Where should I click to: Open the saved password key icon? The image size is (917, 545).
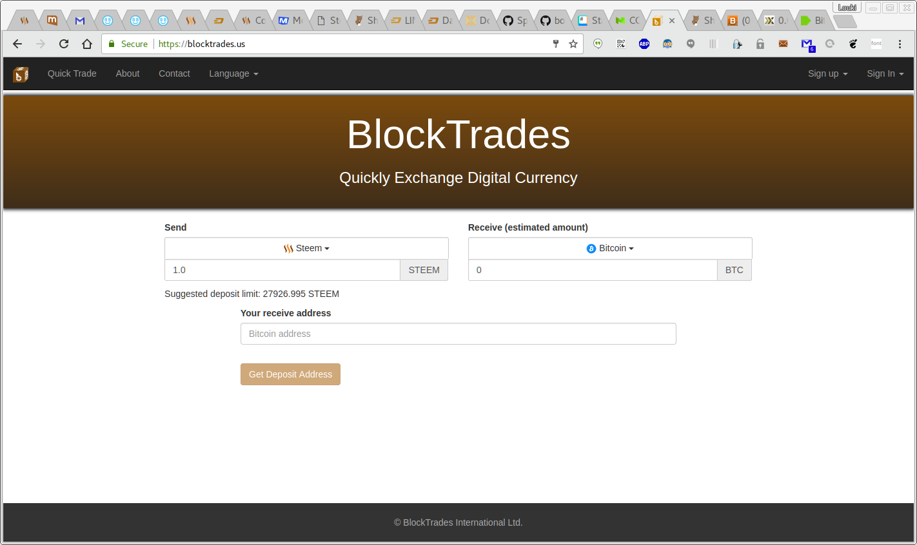(x=555, y=44)
